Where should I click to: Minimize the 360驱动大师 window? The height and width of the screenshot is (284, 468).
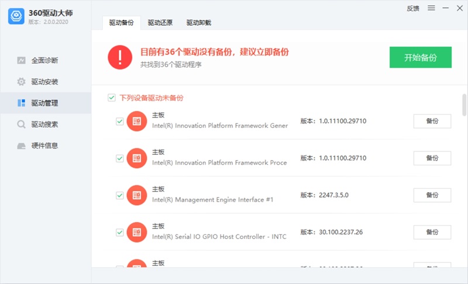446,8
